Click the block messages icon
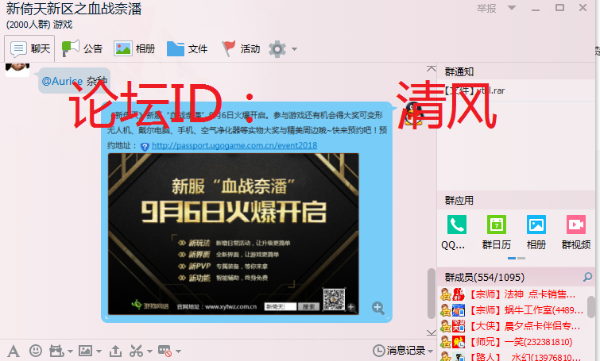 [165, 351]
